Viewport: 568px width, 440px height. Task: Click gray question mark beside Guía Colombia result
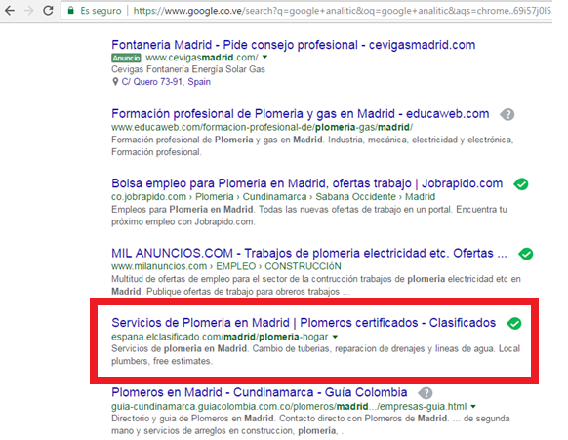[426, 393]
